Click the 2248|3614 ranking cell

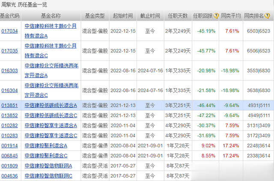(259, 146)
